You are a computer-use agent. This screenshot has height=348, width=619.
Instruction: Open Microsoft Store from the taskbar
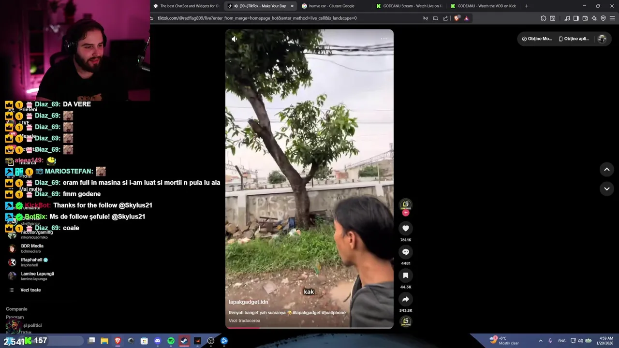144,341
